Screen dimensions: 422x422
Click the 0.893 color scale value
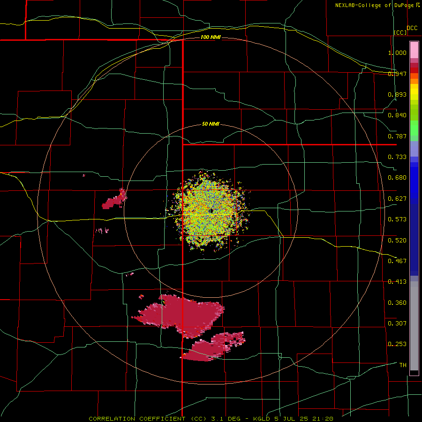397,94
